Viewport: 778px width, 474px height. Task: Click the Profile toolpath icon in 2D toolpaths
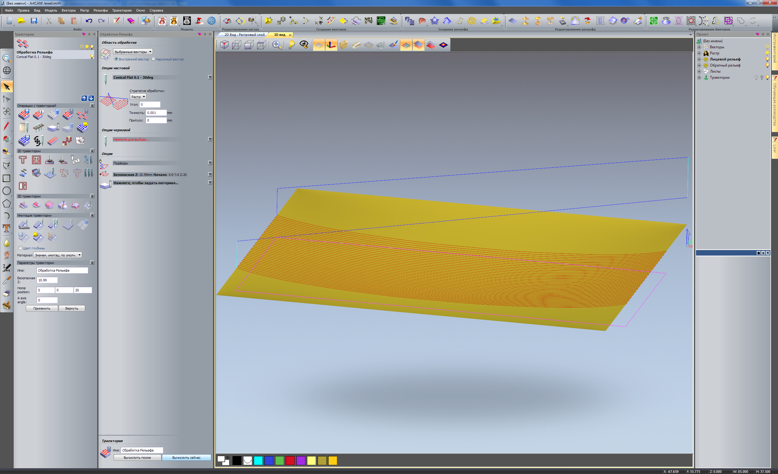(x=23, y=160)
